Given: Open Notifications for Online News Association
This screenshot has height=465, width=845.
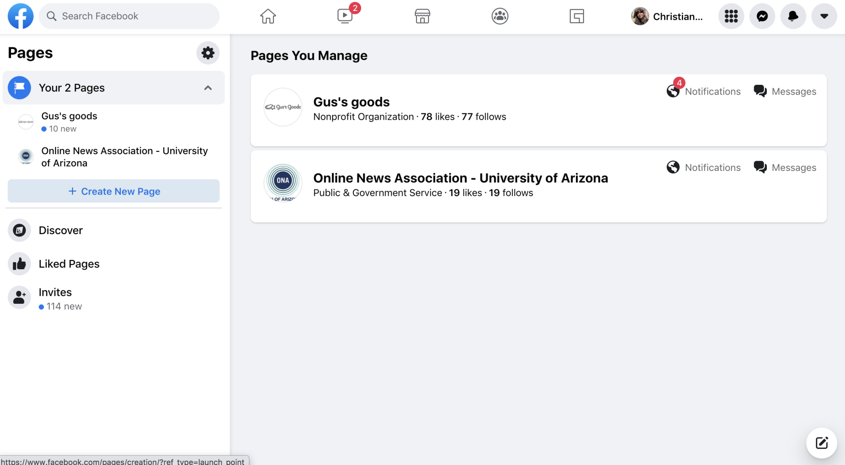Looking at the screenshot, I should tap(703, 168).
